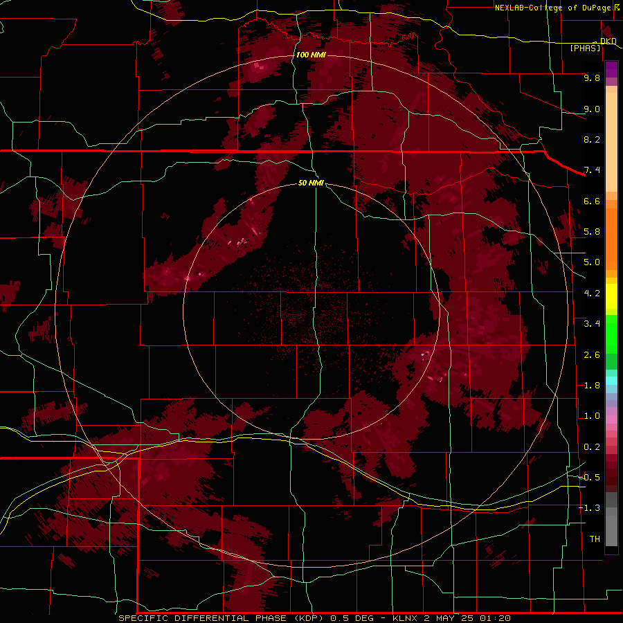
Task: Pick the yellow color scale band
Action: coord(611,296)
